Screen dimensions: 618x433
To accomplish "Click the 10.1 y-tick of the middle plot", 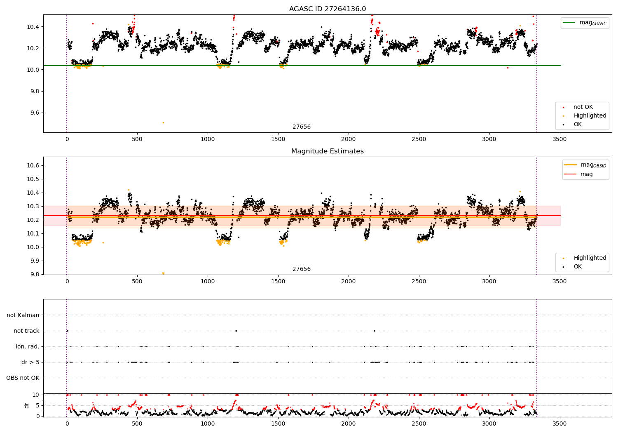I will [33, 234].
